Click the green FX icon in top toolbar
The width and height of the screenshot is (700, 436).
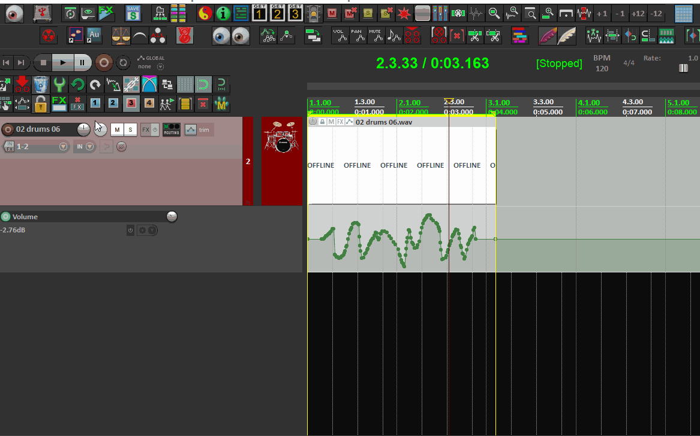point(106,14)
